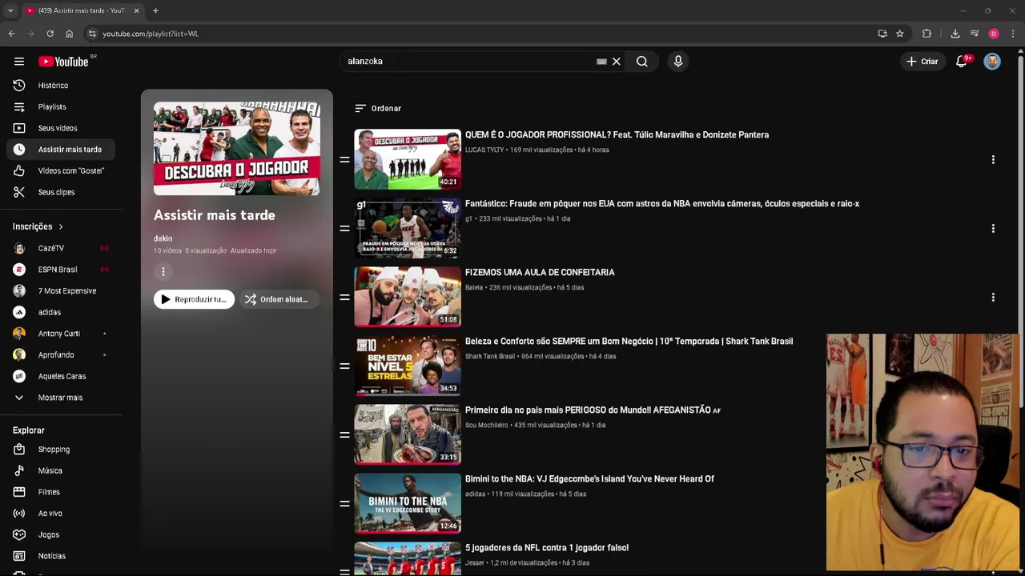Screen dimensions: 1025x576
Task: Play the QUEM É O JOGADOR PROFISSIONAL thumbnail
Action: [408, 160]
